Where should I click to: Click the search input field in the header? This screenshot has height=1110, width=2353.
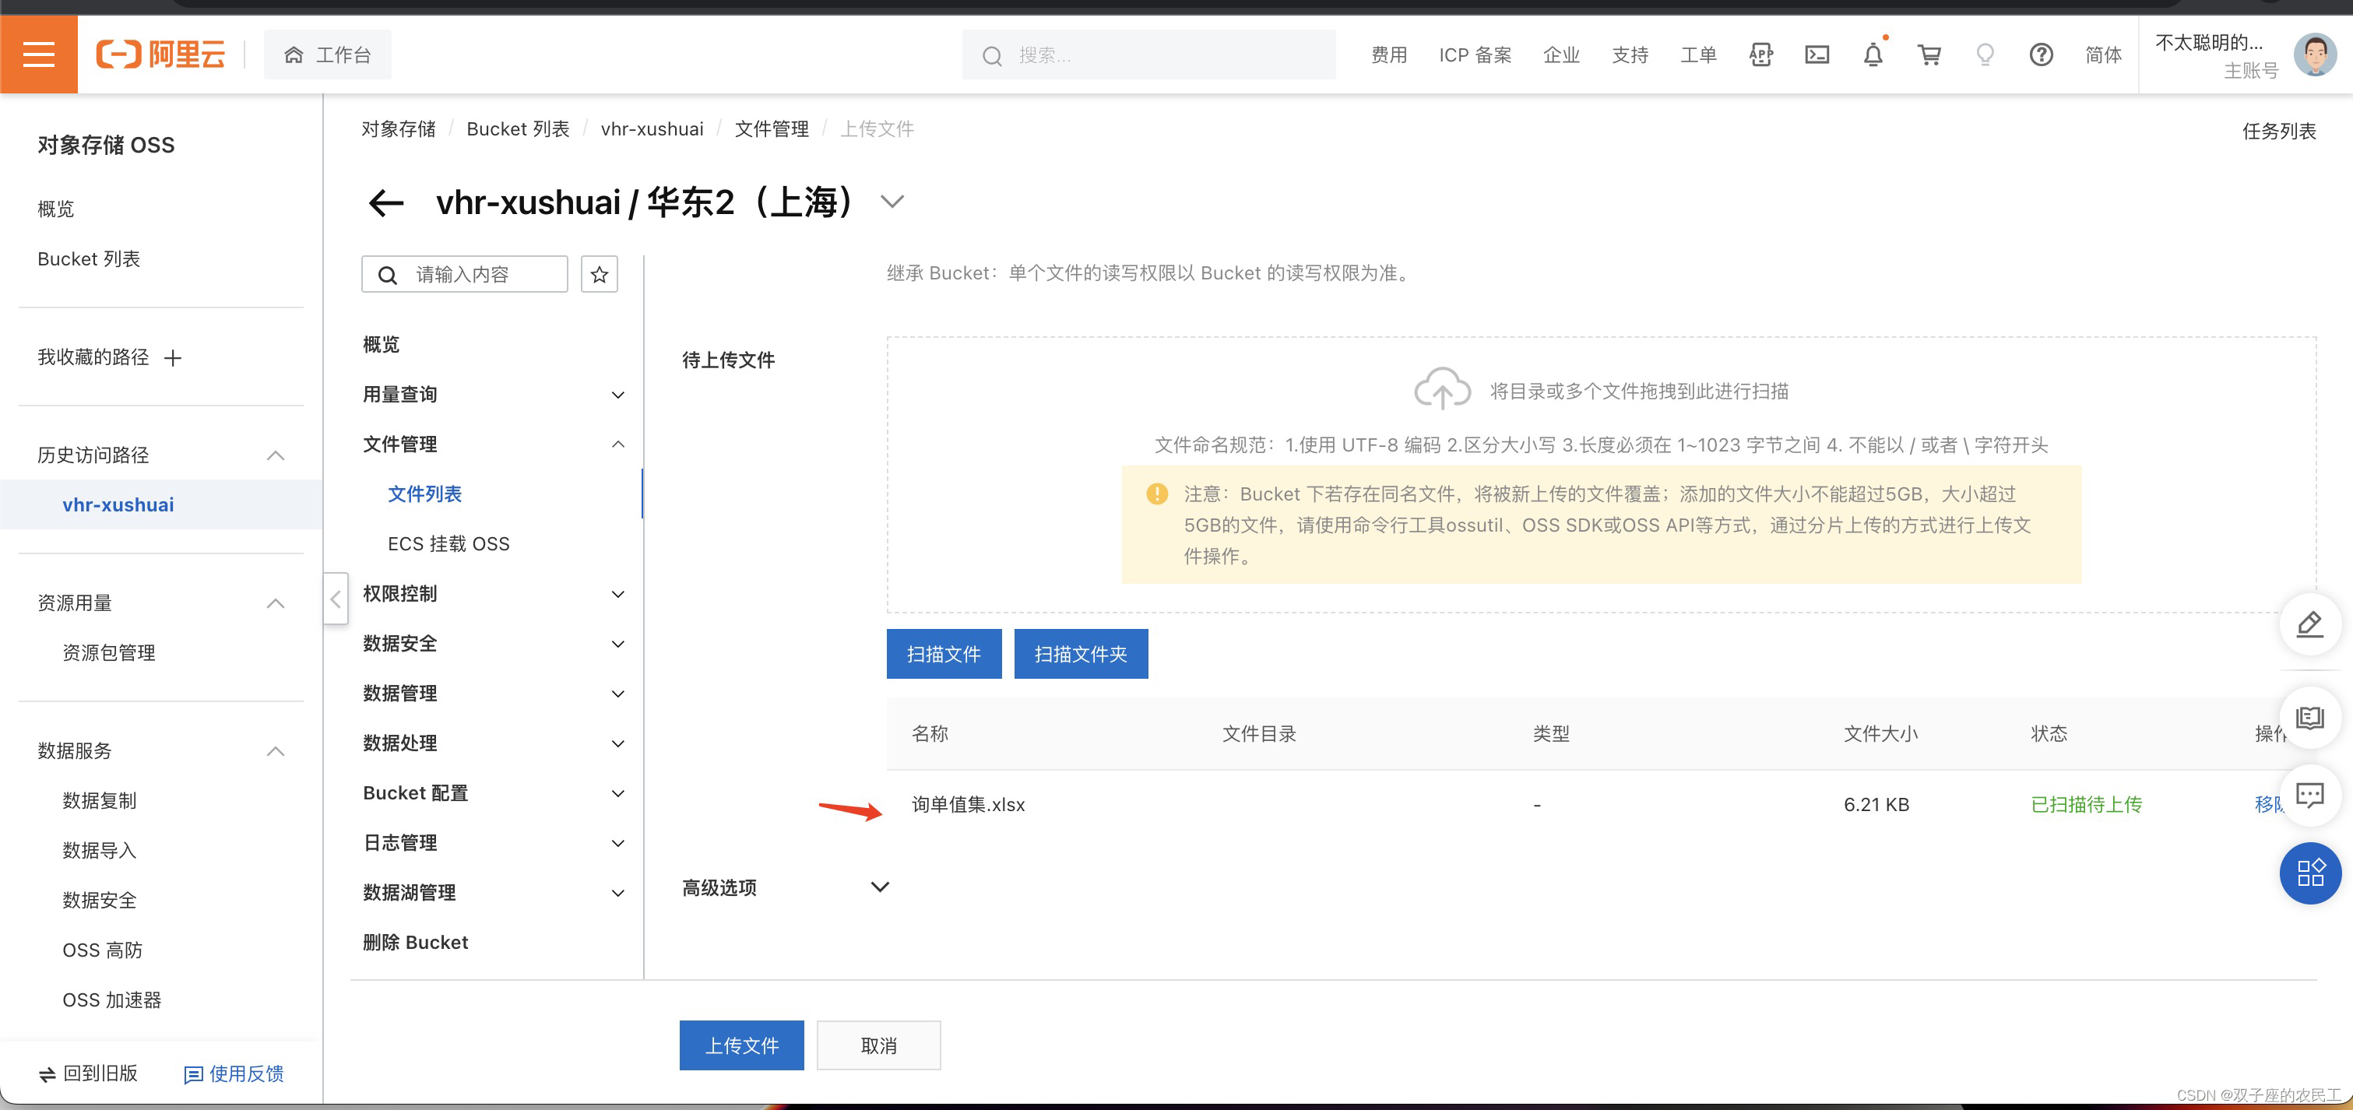click(1141, 54)
